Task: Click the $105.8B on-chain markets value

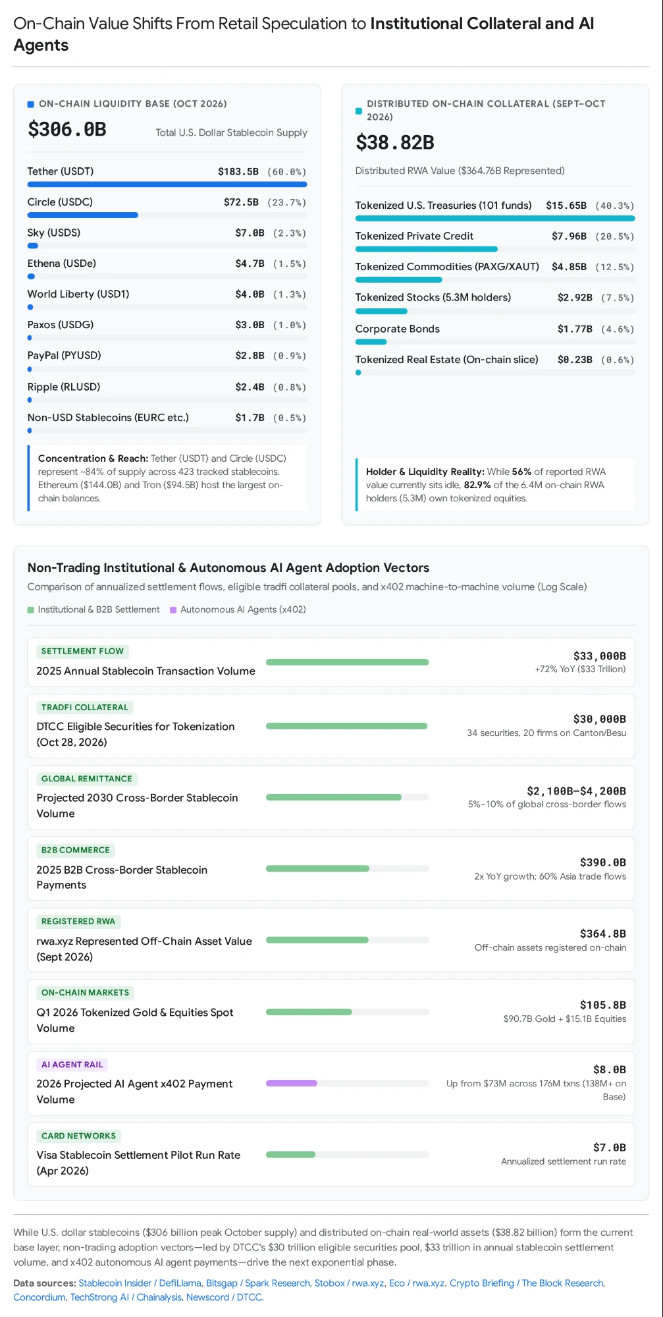Action: point(603,1005)
